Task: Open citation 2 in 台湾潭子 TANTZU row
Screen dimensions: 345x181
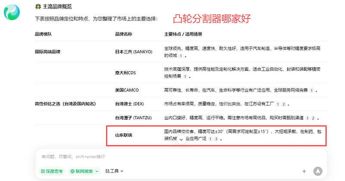Action: coord(313,118)
